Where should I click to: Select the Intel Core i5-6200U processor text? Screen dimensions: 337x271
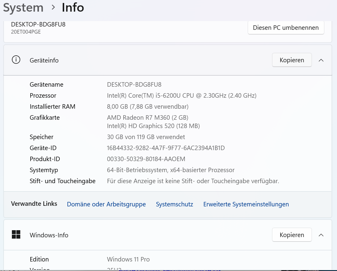point(182,95)
